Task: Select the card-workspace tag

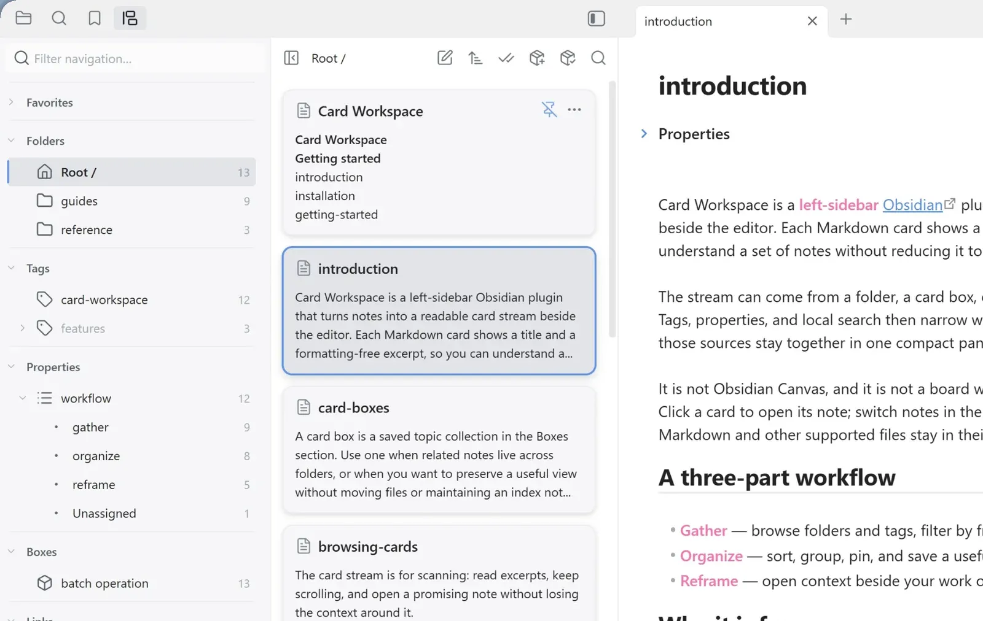Action: click(131, 299)
